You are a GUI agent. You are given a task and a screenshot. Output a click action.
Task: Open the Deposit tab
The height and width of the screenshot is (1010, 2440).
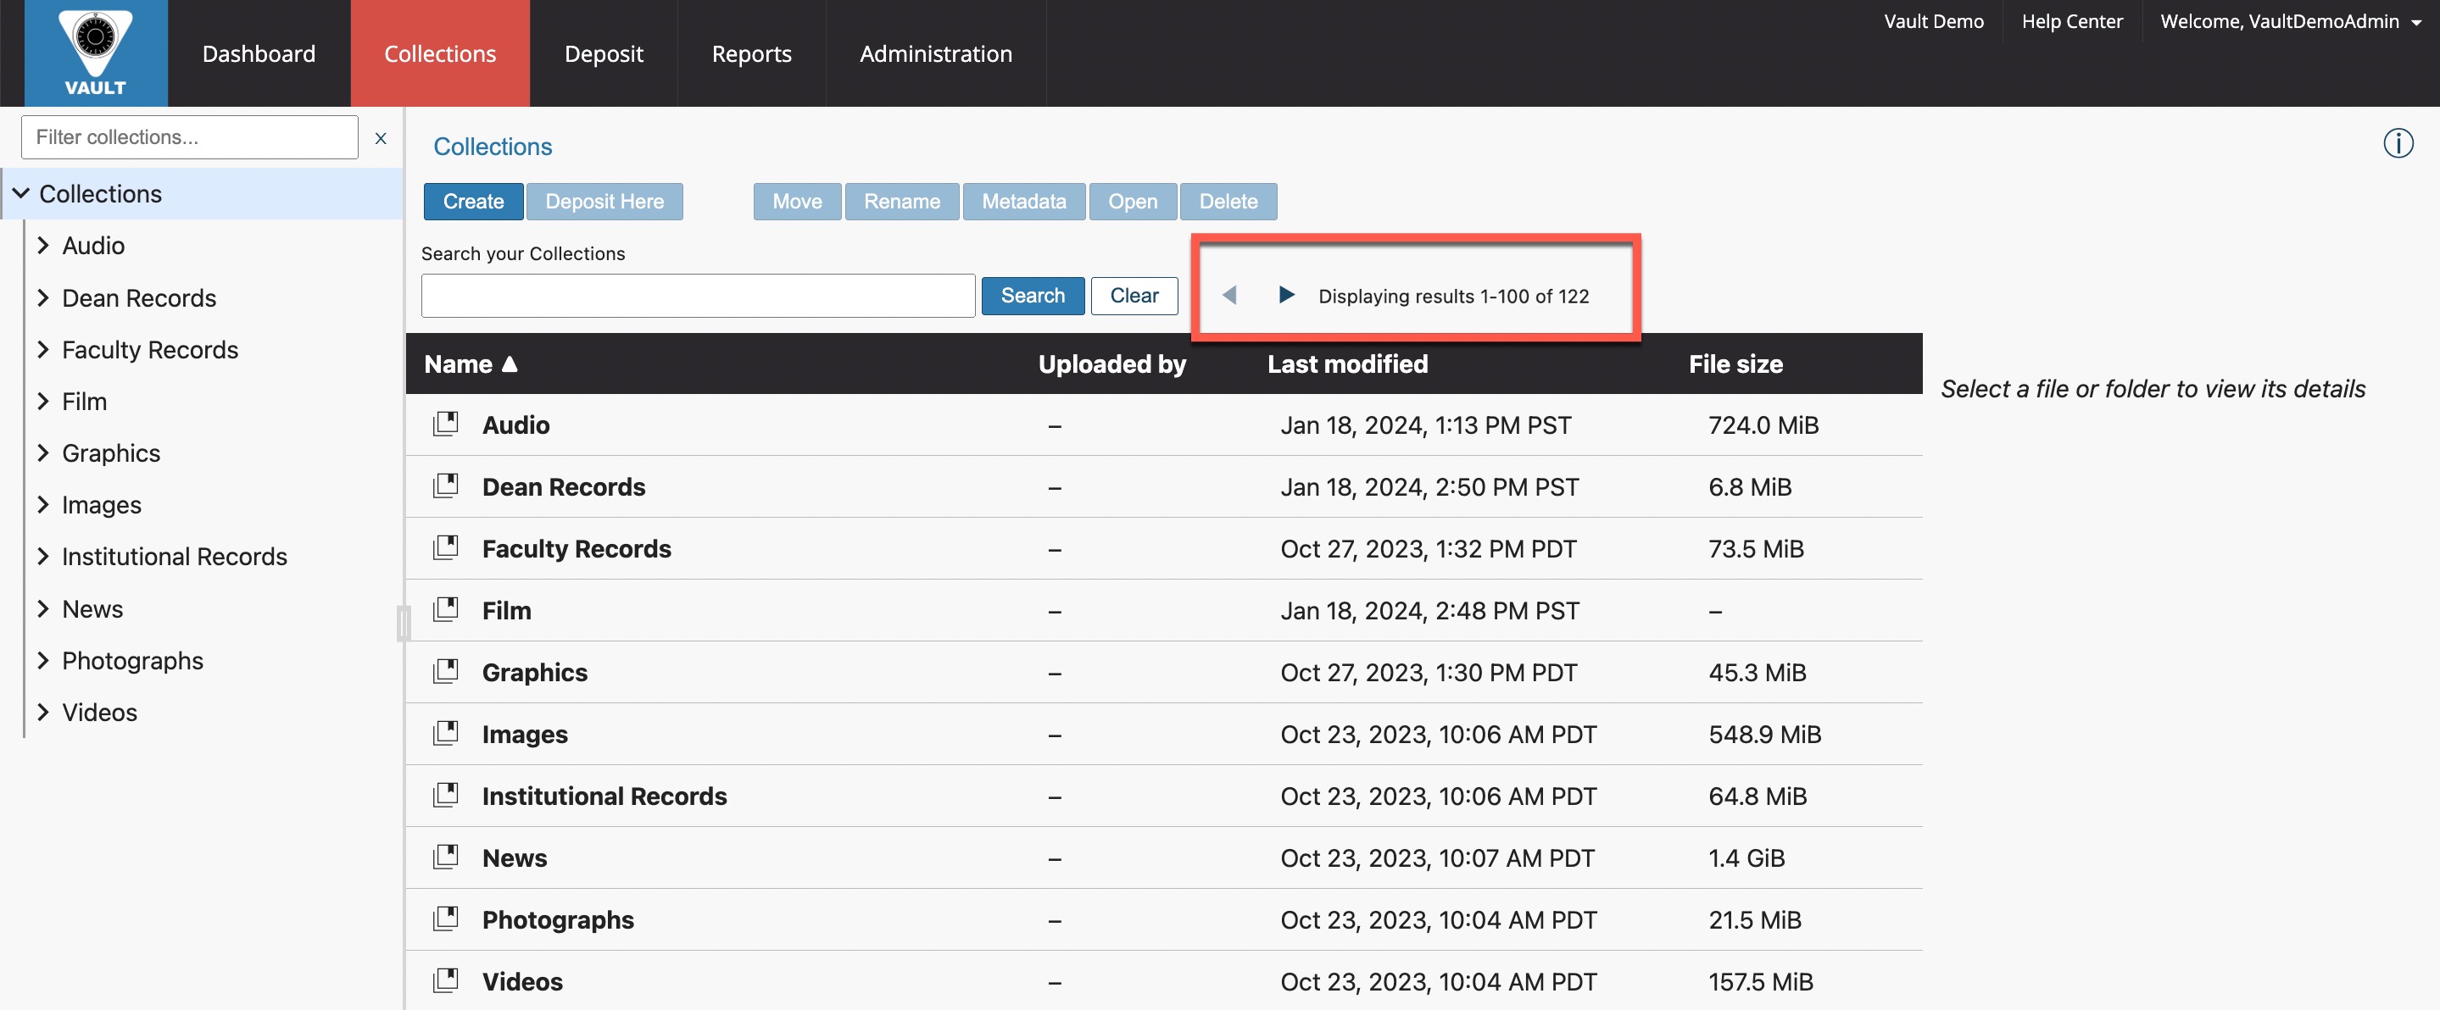click(604, 54)
